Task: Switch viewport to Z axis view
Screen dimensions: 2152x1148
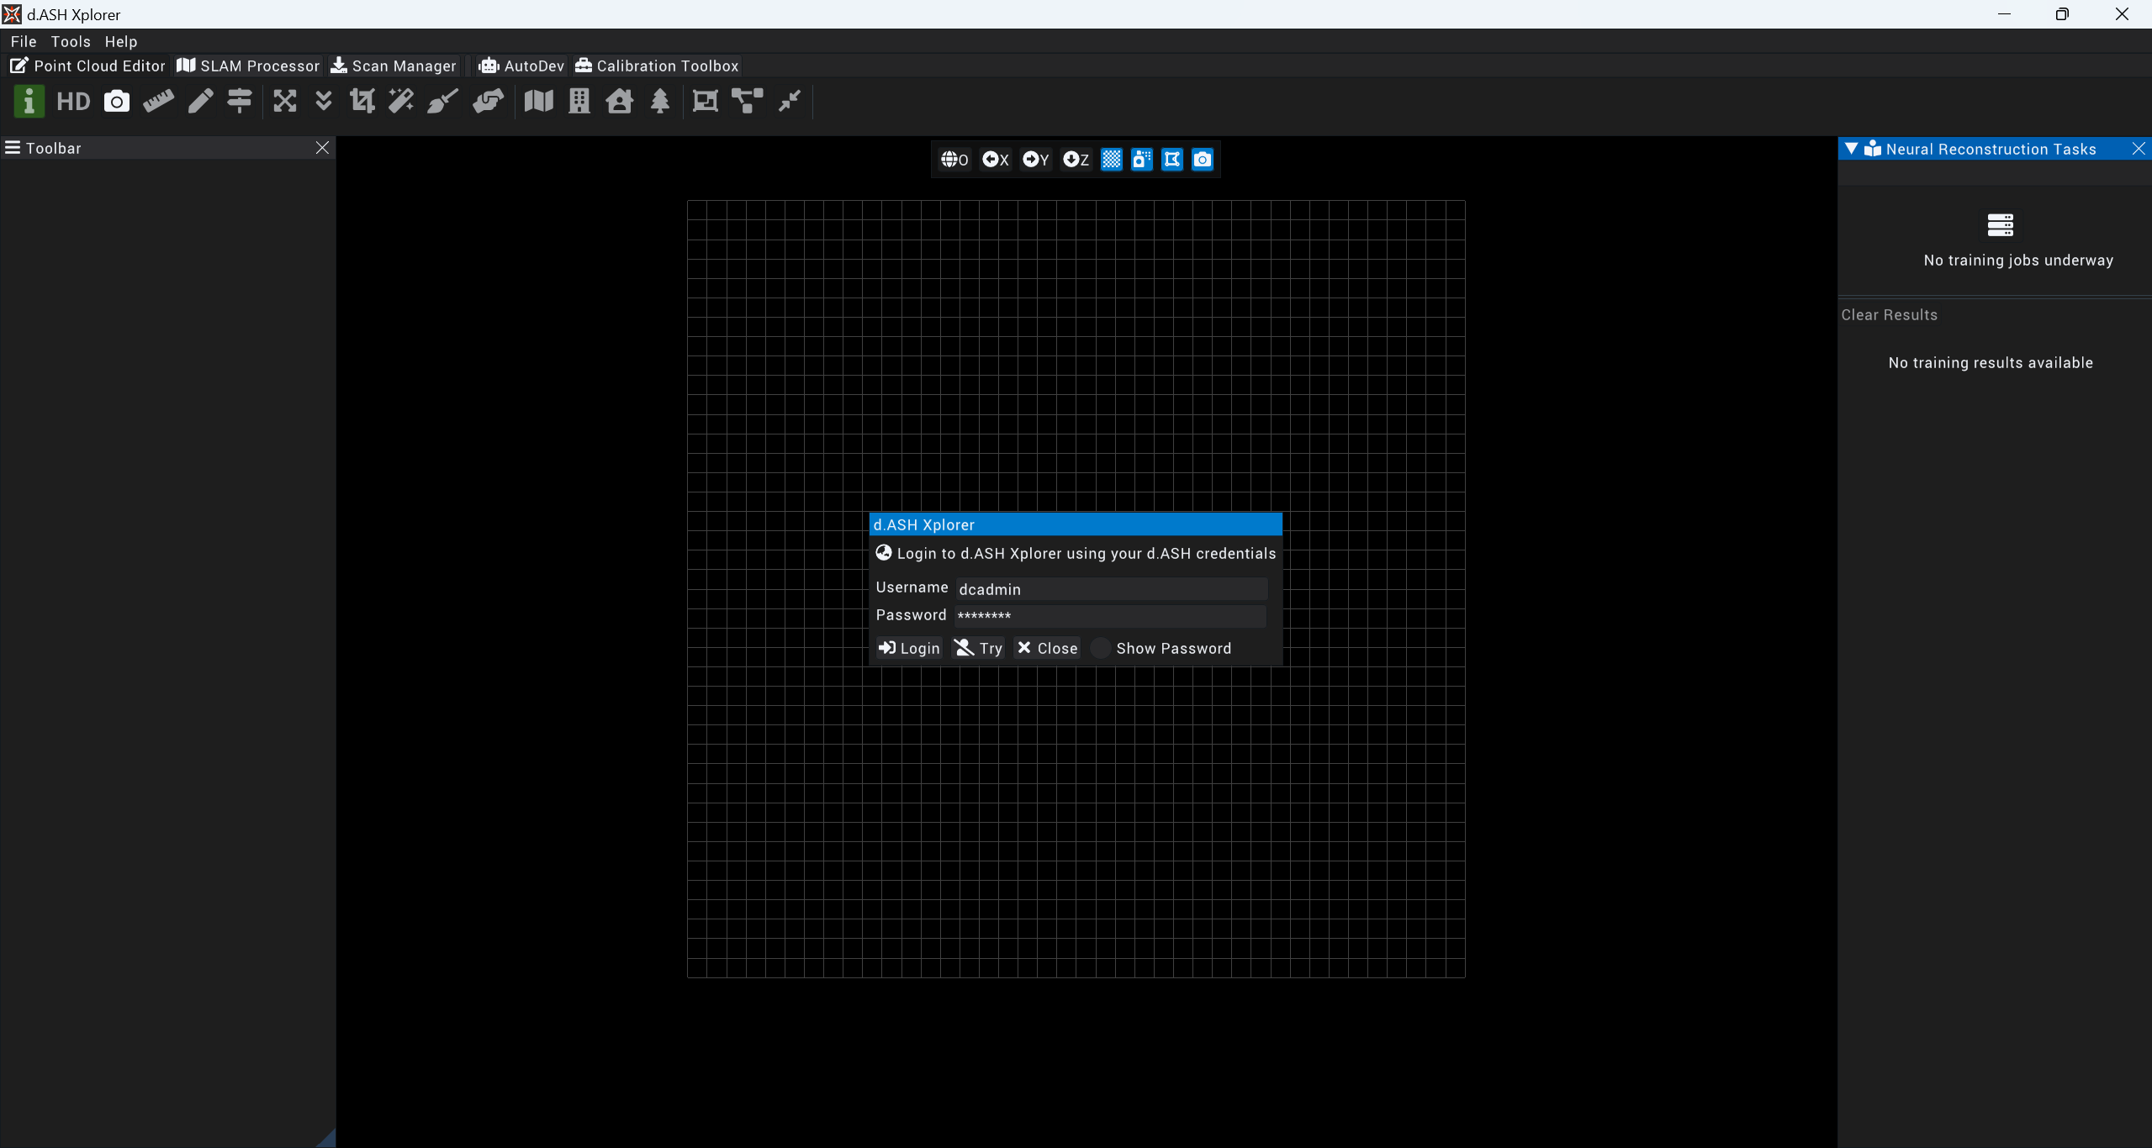Action: click(x=1076, y=160)
